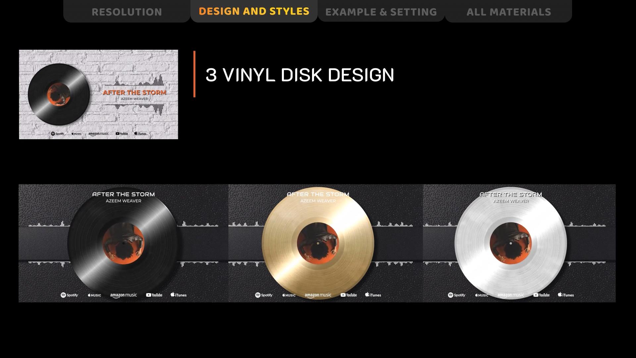
Task: Click the 3 Vinyl Disk Design heading
Action: [300, 75]
